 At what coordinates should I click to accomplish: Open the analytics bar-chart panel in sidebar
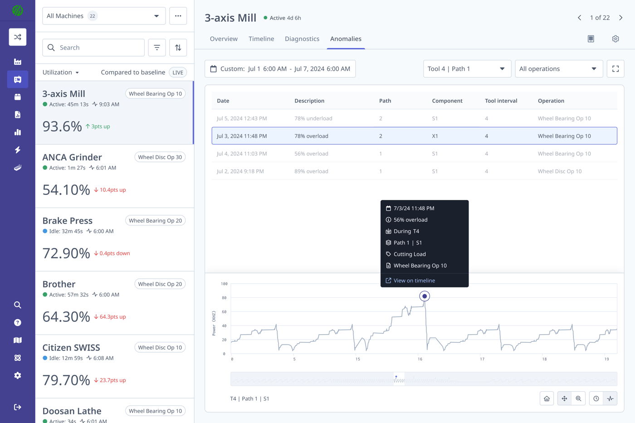click(17, 132)
